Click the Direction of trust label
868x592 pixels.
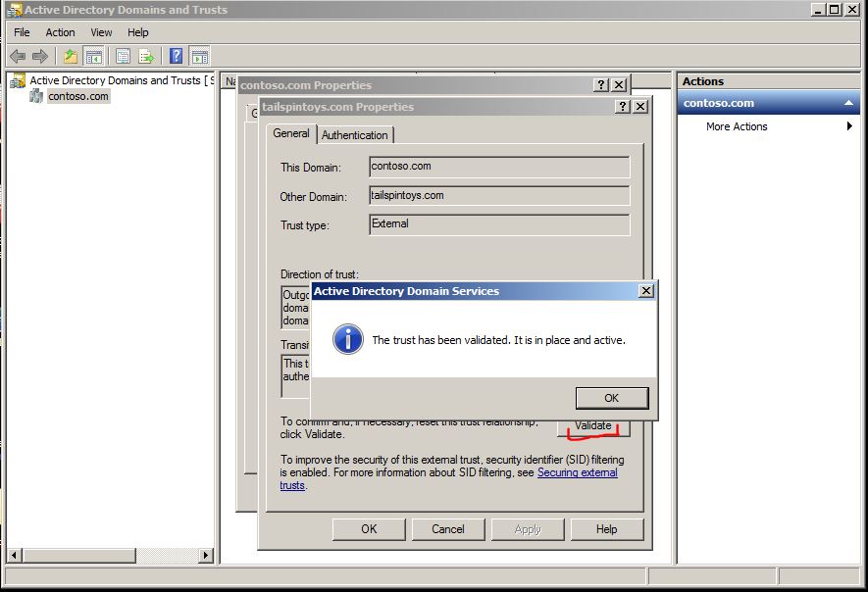point(320,274)
